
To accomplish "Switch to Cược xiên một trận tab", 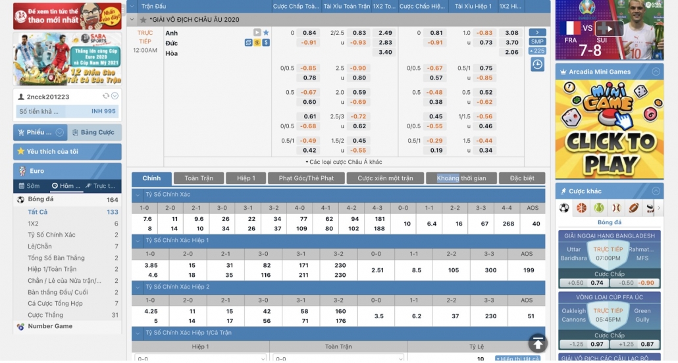I will tap(385, 178).
